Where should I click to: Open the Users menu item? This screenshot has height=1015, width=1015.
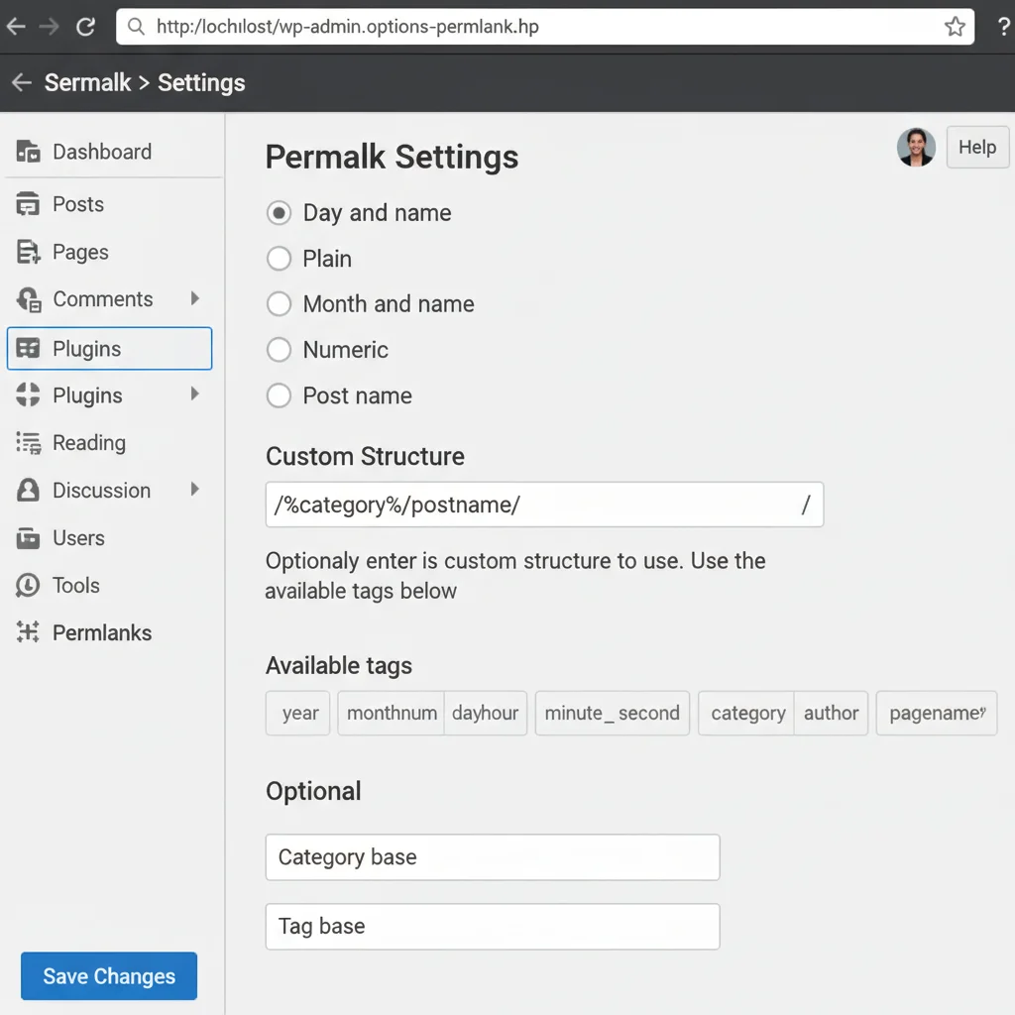click(x=78, y=538)
